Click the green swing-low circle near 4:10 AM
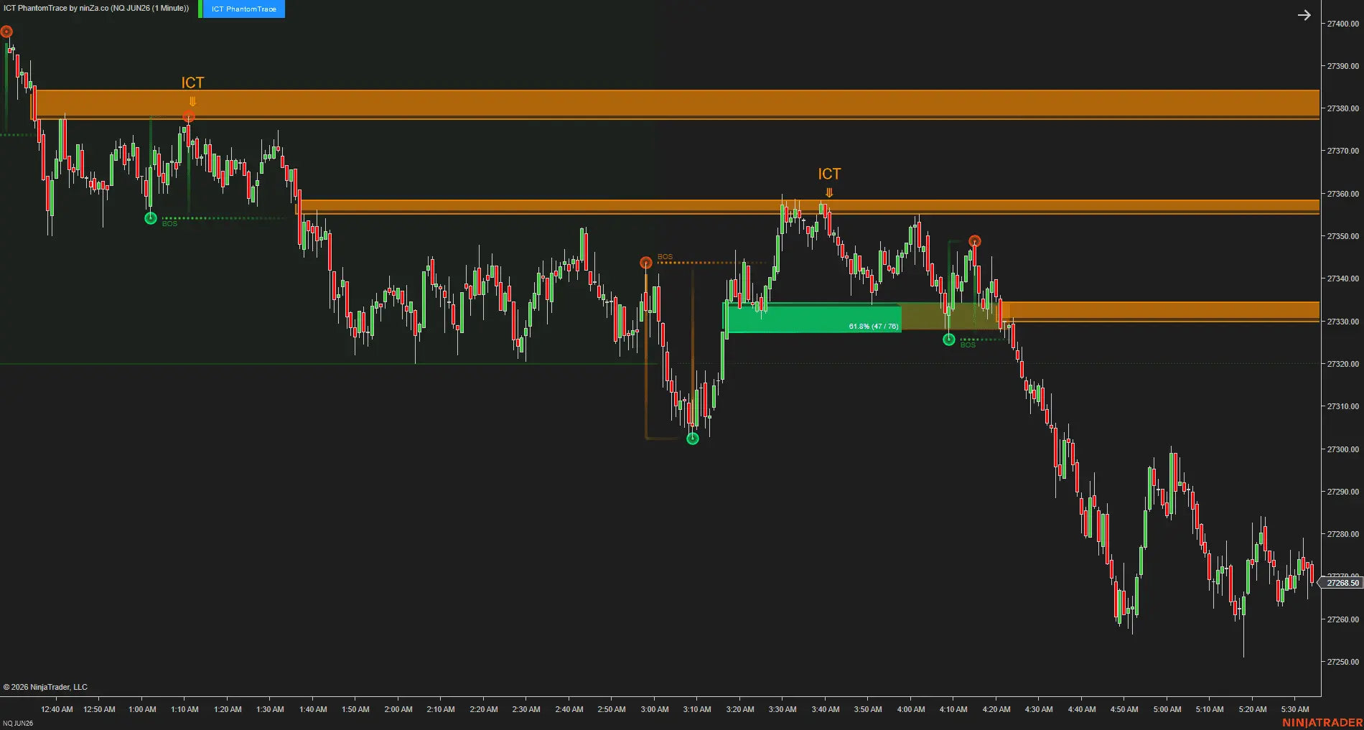This screenshot has width=1364, height=730. (x=949, y=340)
